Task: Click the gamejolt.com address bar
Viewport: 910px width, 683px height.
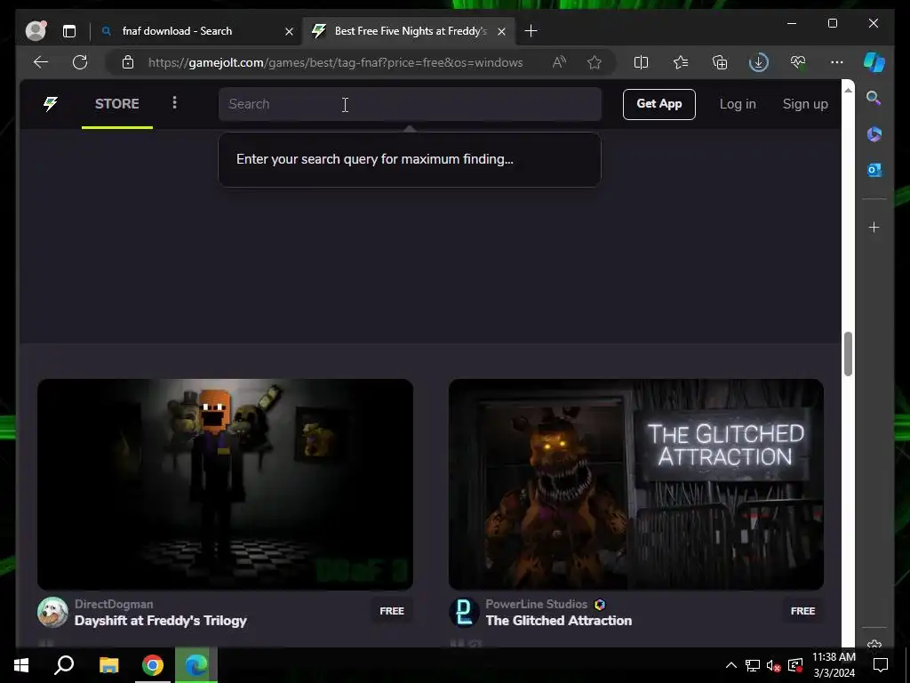Action: pos(335,62)
